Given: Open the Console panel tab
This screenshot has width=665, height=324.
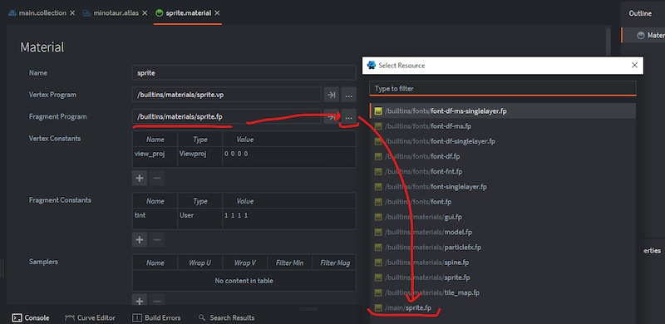Looking at the screenshot, I should (31, 317).
